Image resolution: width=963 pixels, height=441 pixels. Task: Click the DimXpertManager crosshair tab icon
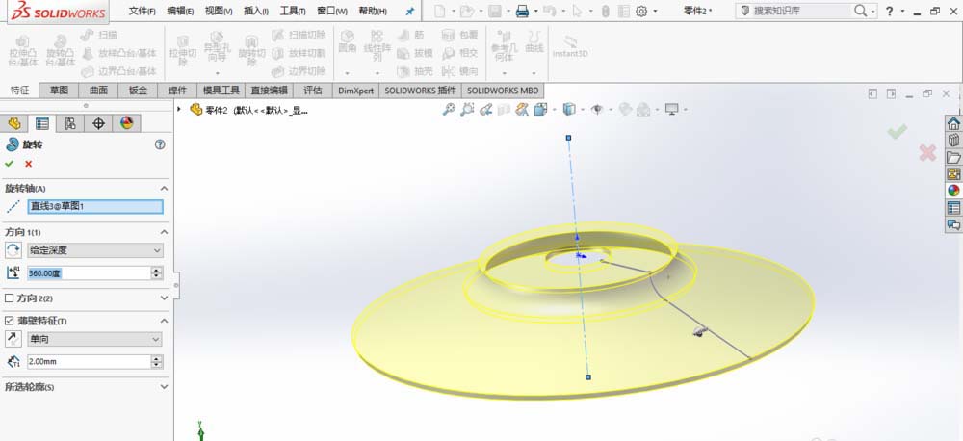click(98, 123)
